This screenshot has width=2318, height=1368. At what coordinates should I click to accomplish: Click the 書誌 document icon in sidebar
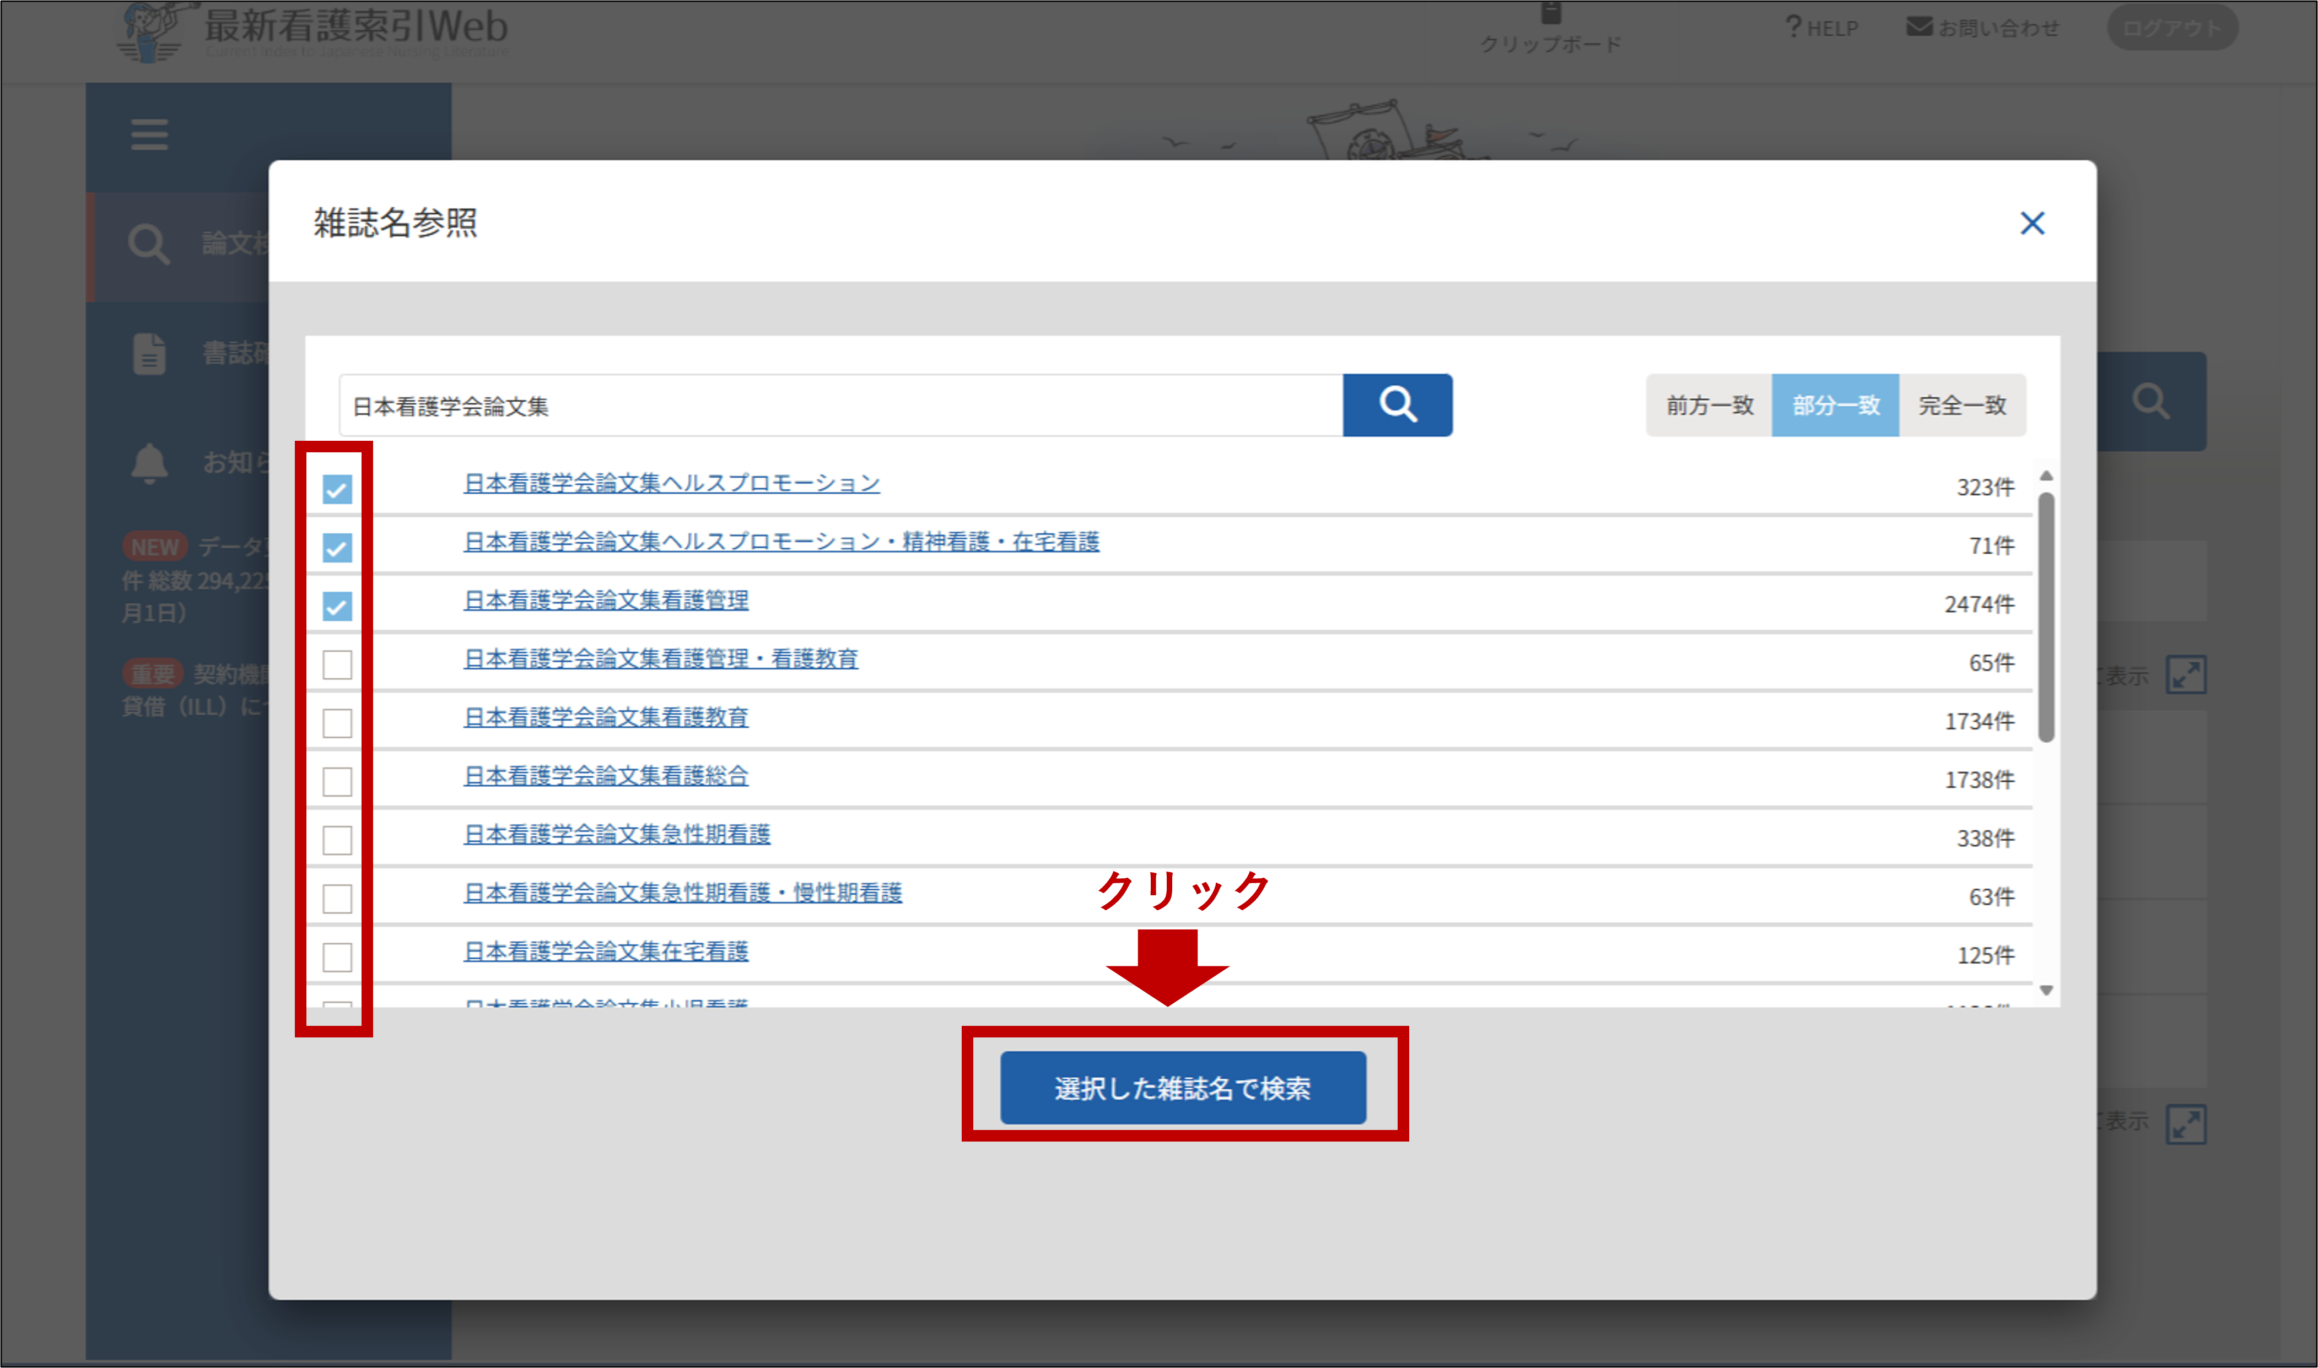(149, 354)
